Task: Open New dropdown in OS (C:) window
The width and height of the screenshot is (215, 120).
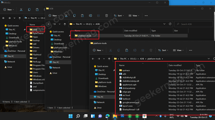Action: 9,10
